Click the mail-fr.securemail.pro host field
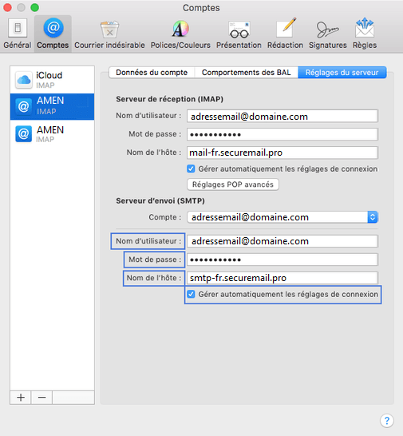Viewport: 403px width, 436px height. pos(282,153)
